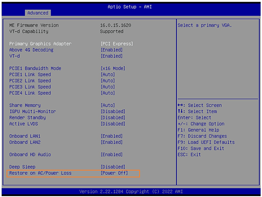This screenshot has height=197, width=262.
Task: Open the PCIE4 Link Speed Auto value
Action: [x=108, y=93]
